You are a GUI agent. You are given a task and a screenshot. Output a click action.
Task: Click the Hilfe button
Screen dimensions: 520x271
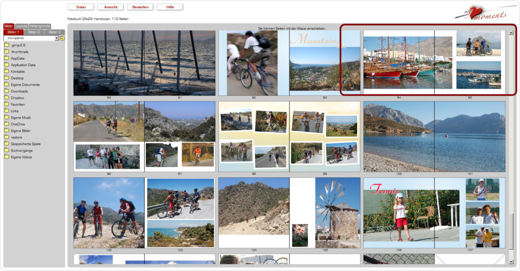pyautogui.click(x=170, y=7)
